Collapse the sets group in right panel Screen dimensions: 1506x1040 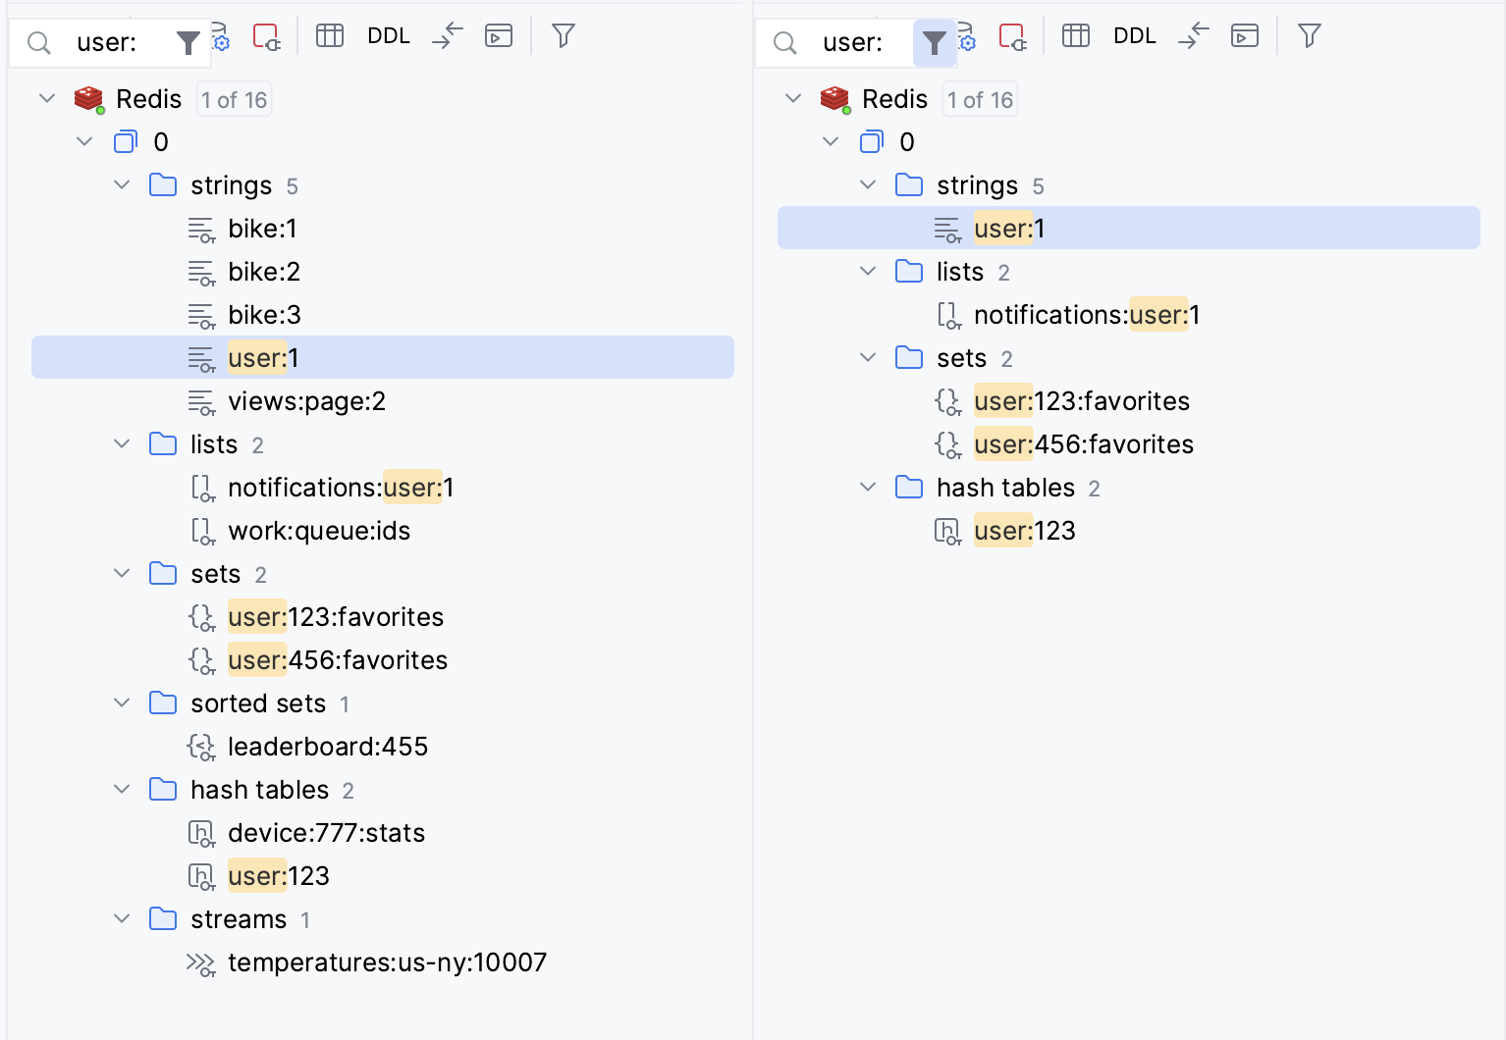[x=867, y=358]
